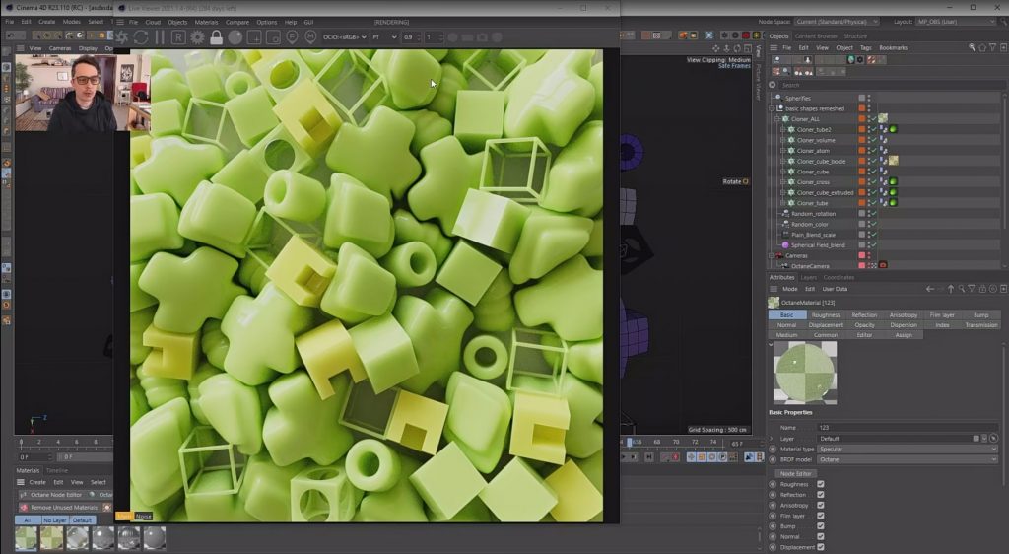
Task: Click camera tag on OctaneCamera row
Action: tap(883, 265)
